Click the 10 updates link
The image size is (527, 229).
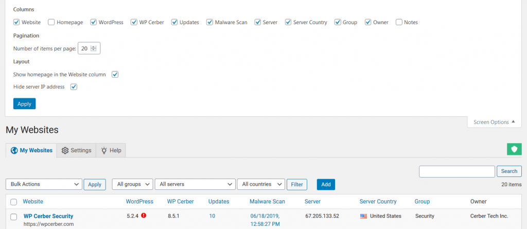[x=212, y=216]
